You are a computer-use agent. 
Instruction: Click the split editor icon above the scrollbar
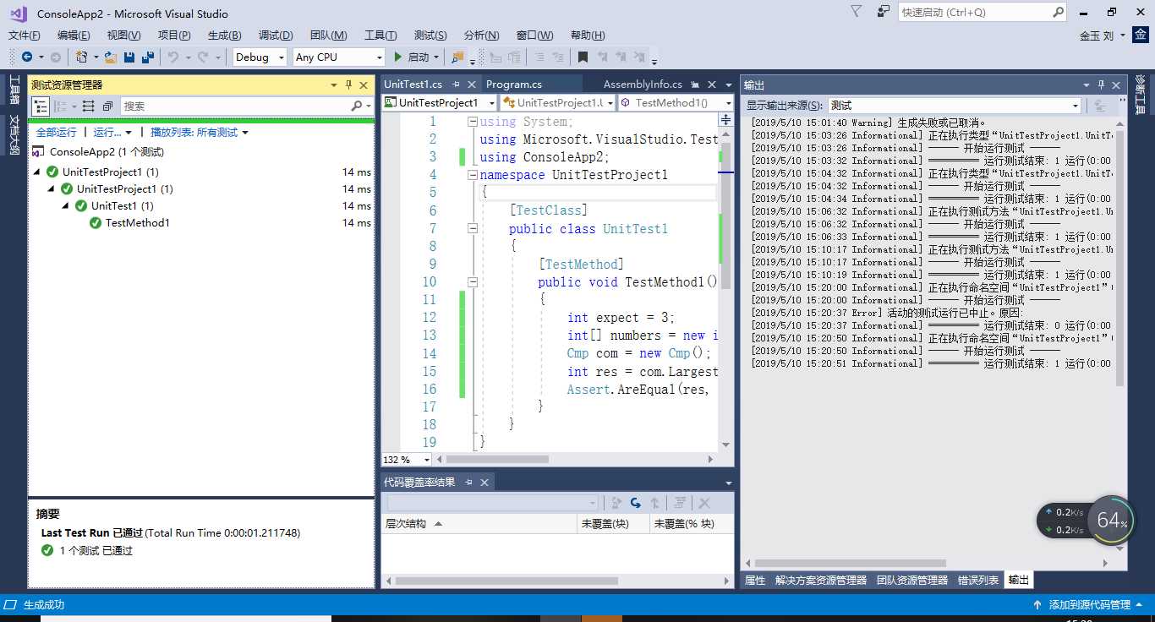point(725,121)
